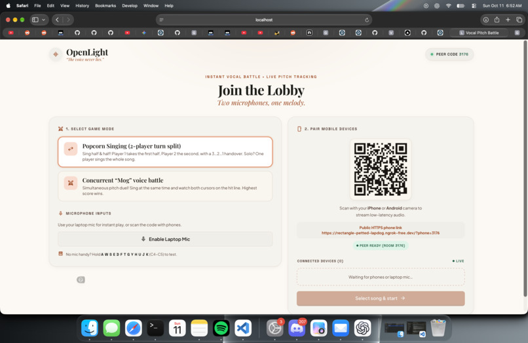Go back one page in Safari
The image size is (528, 343).
57,20
